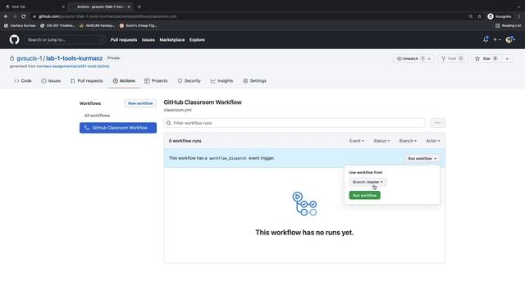525x295 pixels.
Task: Open lab-1-tools-kurmasz repository link
Action: 74,58
